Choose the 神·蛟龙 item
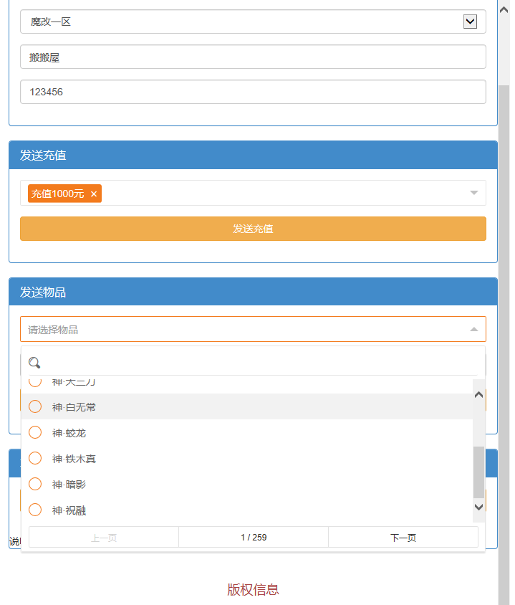This screenshot has width=515, height=605. (35, 433)
